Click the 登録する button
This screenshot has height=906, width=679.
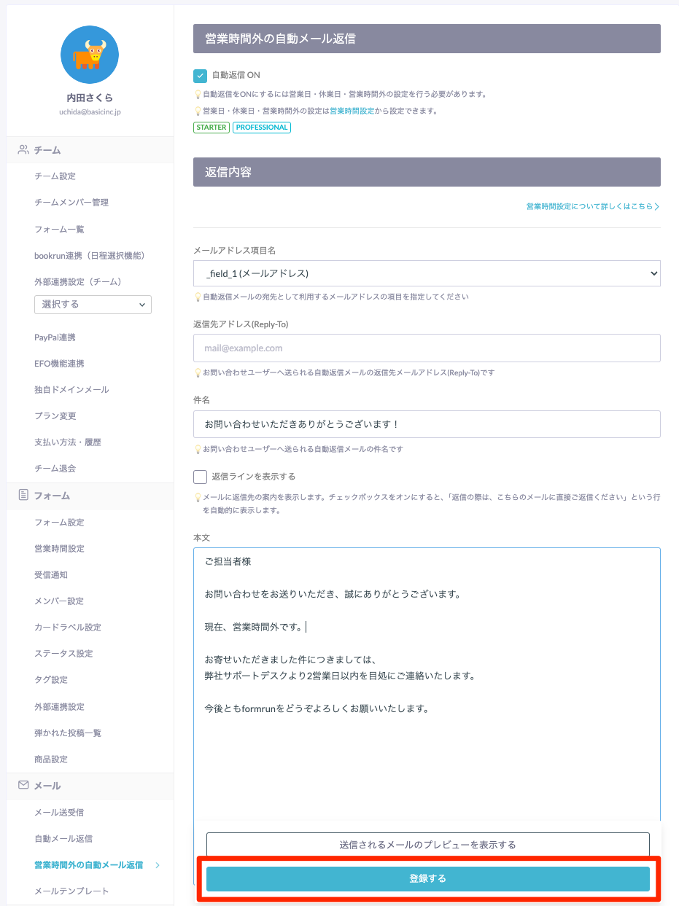[x=428, y=879]
